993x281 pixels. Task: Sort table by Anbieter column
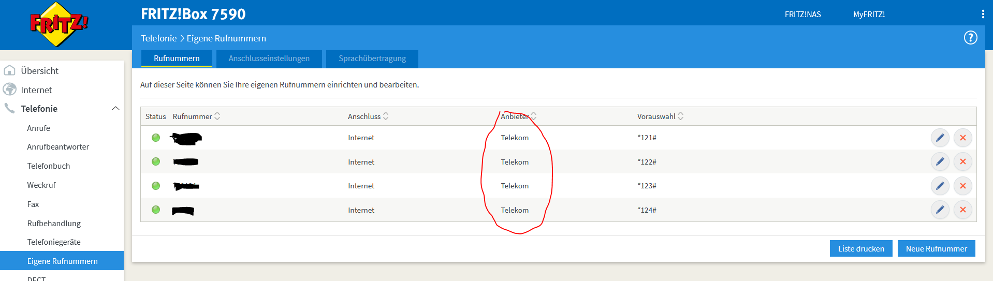pos(519,116)
